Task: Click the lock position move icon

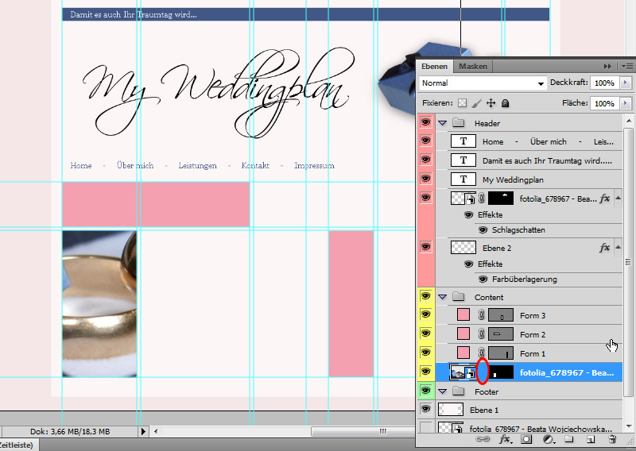Action: pos(491,103)
